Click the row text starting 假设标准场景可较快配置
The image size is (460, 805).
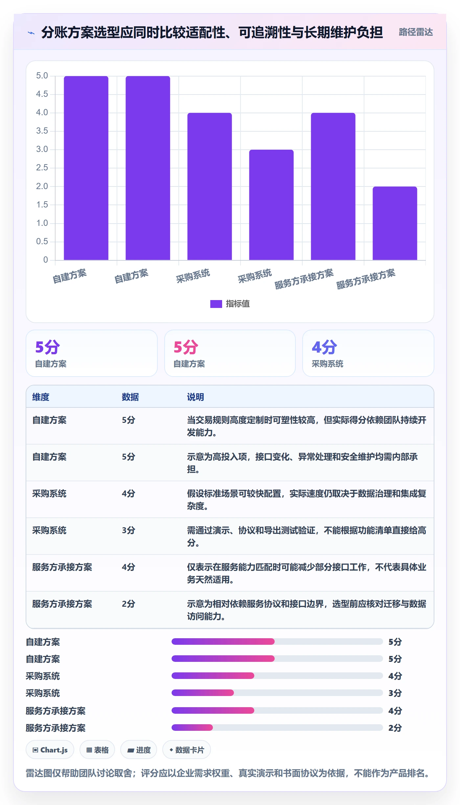[x=307, y=500]
